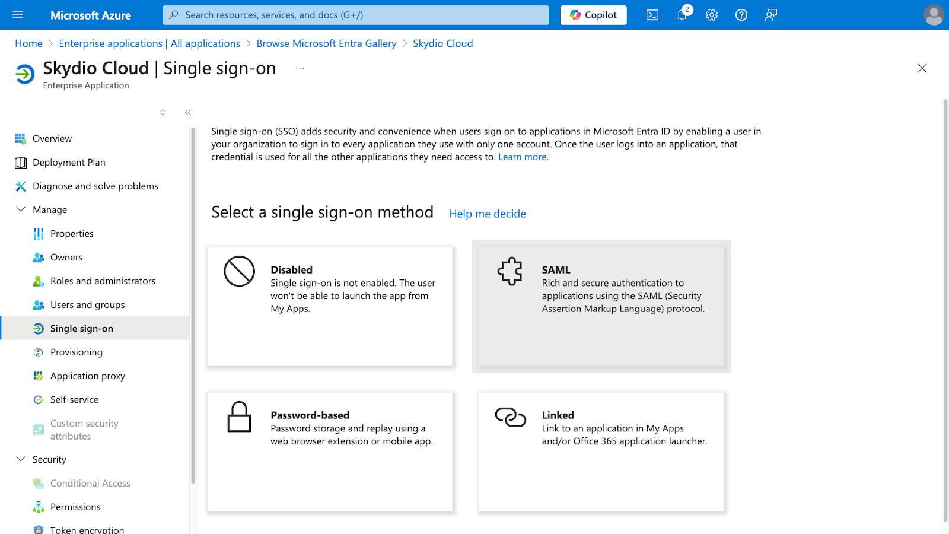Screen dimensions: 949x534
Task: Open the user account avatar
Action: pos(934,15)
